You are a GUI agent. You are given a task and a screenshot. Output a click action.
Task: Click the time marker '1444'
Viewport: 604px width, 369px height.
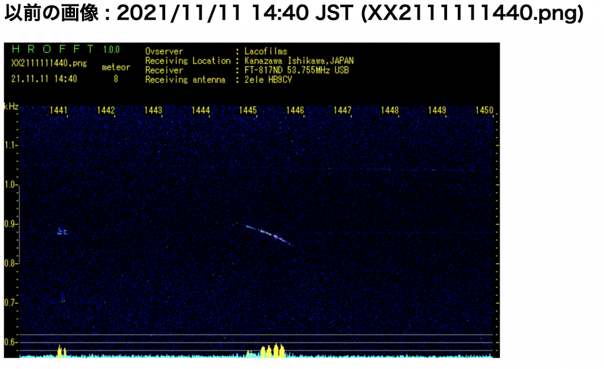coord(201,110)
